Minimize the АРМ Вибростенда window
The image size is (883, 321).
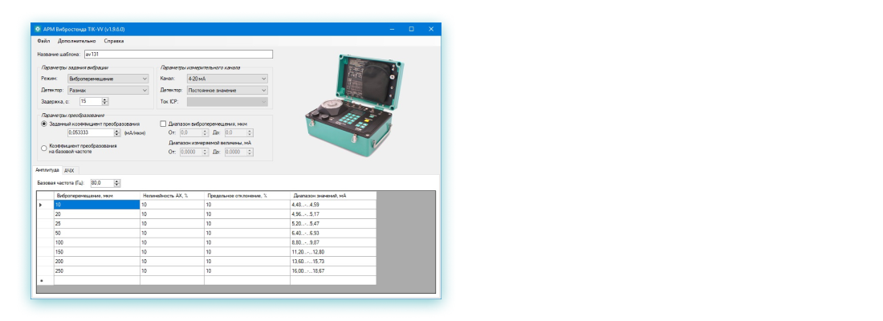[392, 29]
